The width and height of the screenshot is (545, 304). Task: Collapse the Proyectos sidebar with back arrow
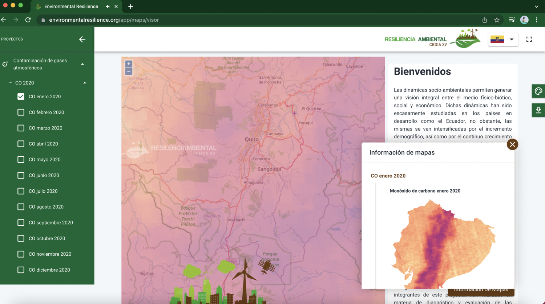point(82,39)
